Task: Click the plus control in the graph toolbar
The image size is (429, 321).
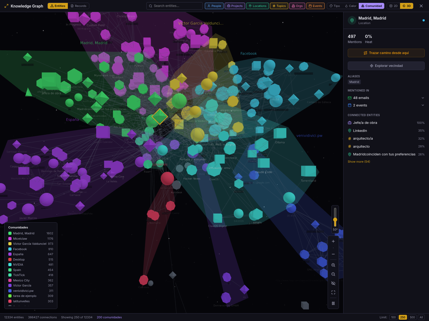Action: [333, 241]
